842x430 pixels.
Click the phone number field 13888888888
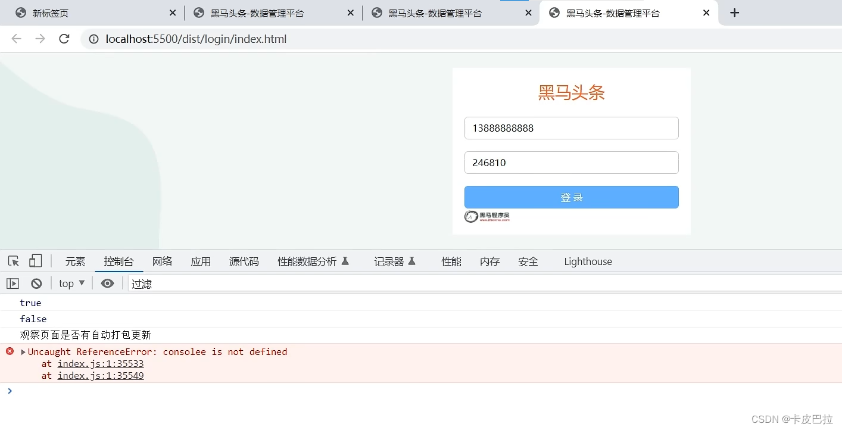click(x=572, y=128)
